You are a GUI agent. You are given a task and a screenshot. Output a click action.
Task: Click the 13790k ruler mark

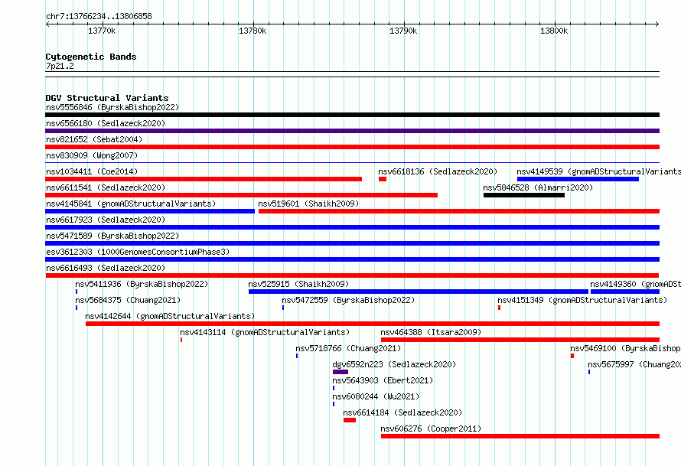pos(403,31)
